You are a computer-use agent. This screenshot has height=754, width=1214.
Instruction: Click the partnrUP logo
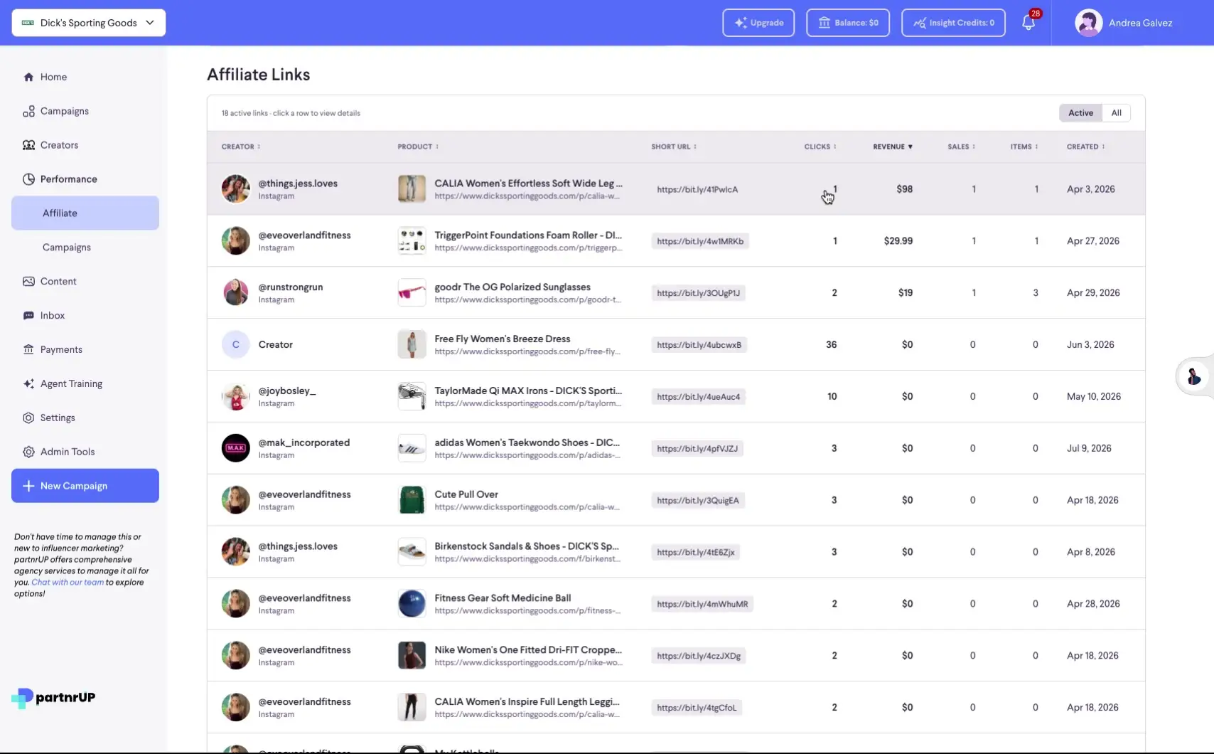pyautogui.click(x=53, y=698)
